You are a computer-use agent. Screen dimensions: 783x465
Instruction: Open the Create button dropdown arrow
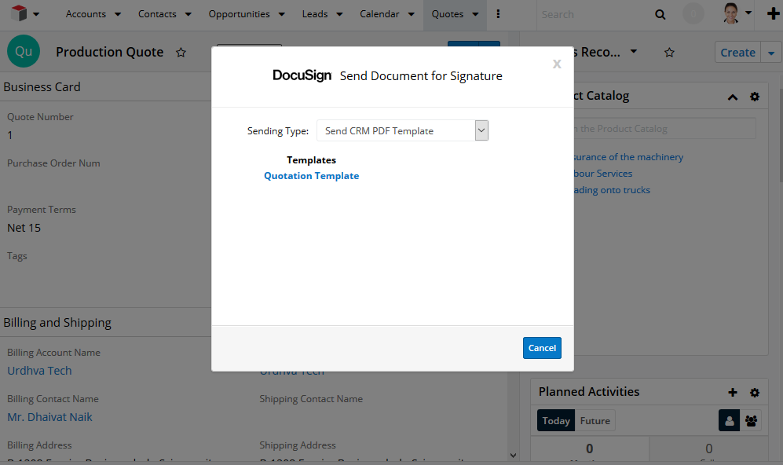point(771,53)
